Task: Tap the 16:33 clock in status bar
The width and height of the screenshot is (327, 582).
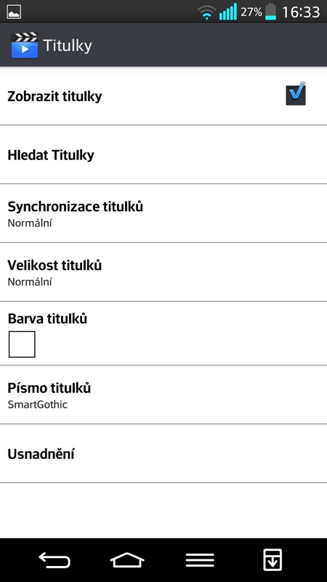Action: tap(301, 12)
